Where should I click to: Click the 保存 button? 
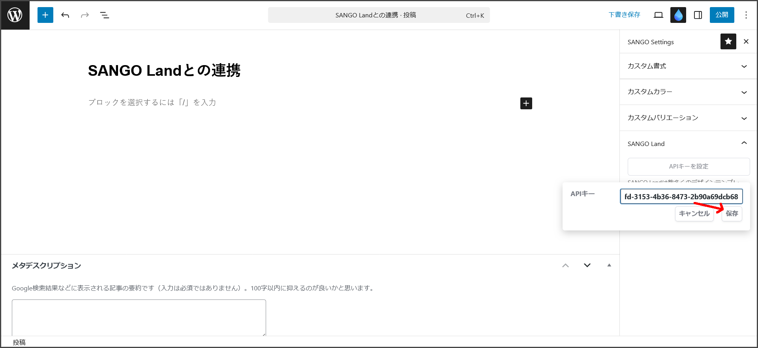coord(732,213)
